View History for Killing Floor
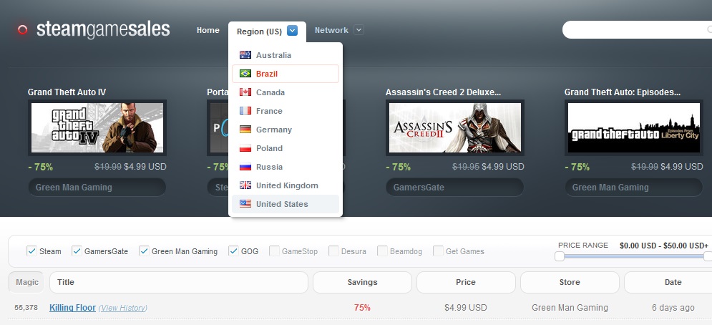Image resolution: width=712 pixels, height=325 pixels. (122, 309)
